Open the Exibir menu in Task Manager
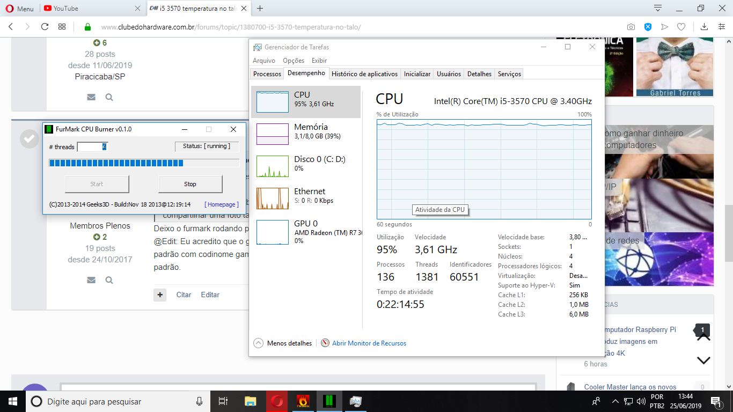The image size is (733, 412). pos(319,61)
